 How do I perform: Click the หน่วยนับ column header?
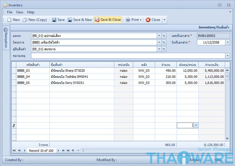[x=123, y=65]
